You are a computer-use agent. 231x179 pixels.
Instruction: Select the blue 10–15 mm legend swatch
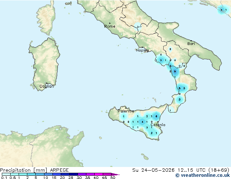click(x=48, y=174)
